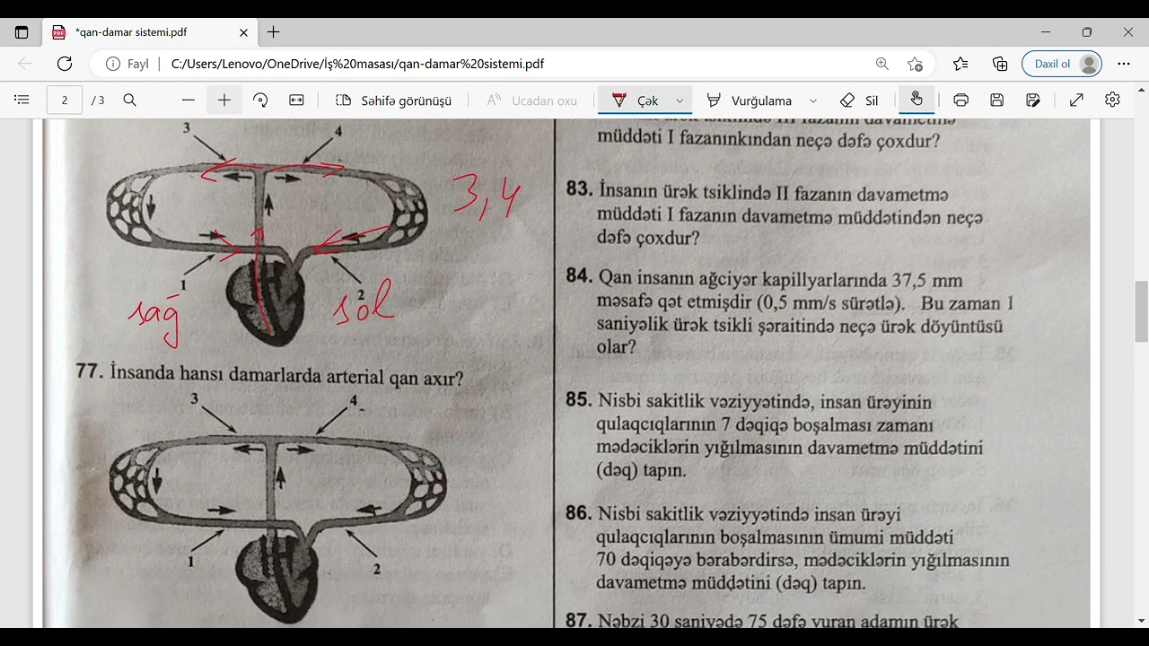Refresh the page
This screenshot has width=1149, height=646.
[65, 64]
